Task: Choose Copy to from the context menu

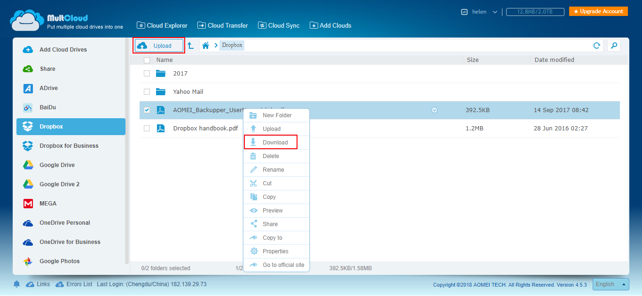Action: pos(276,238)
